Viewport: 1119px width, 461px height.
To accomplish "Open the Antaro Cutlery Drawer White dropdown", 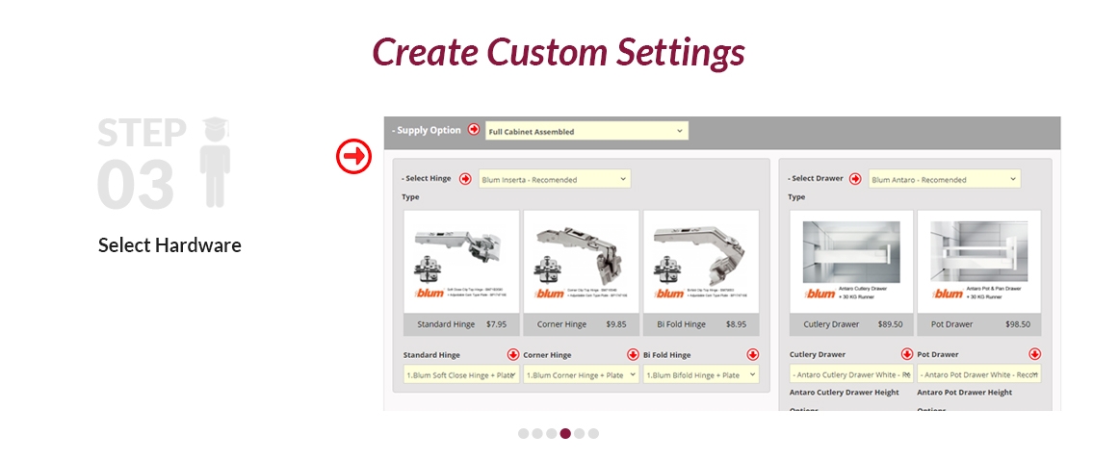I will click(850, 374).
